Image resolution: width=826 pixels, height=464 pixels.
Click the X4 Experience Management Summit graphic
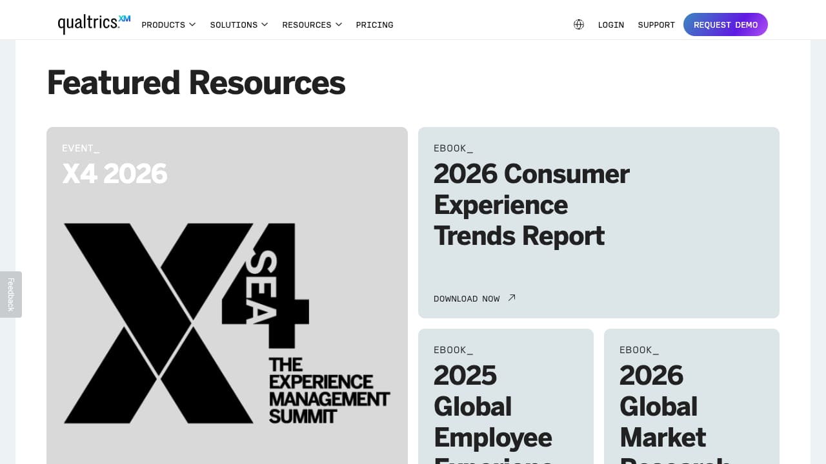pyautogui.click(x=227, y=324)
